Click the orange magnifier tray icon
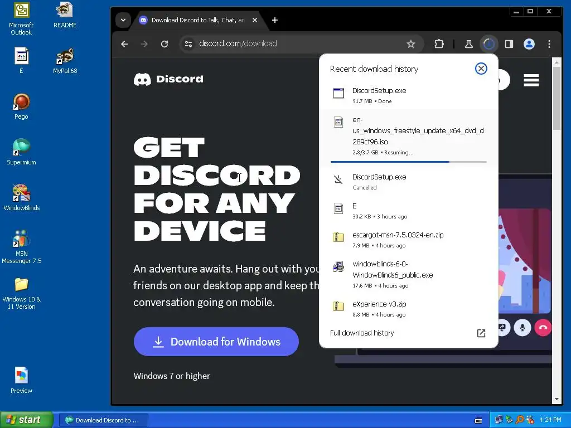 click(520, 420)
